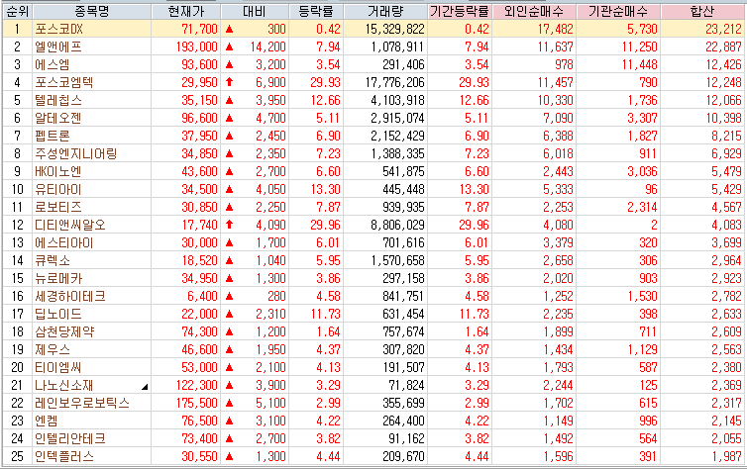Screen dimensions: 747x469
Task: Click current price 71,700
Action: click(199, 29)
